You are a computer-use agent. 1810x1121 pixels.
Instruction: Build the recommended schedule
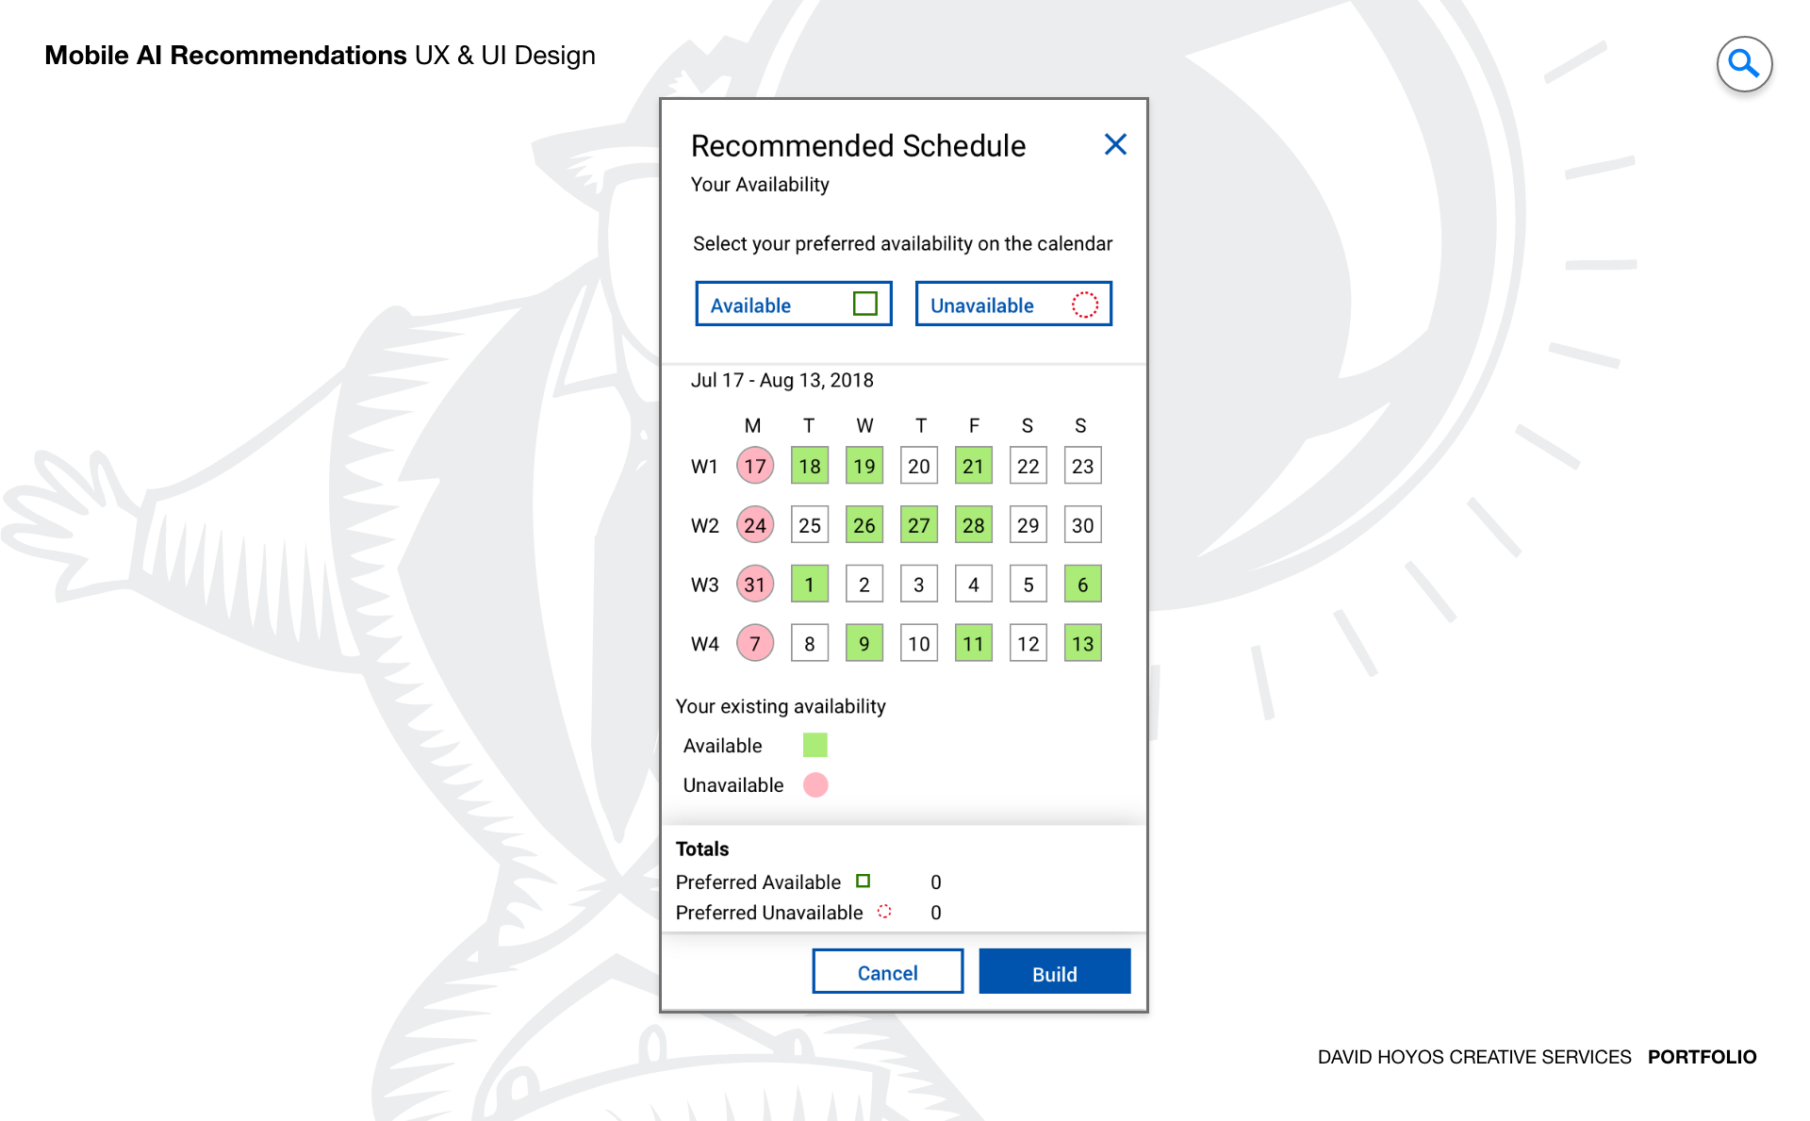[1055, 971]
